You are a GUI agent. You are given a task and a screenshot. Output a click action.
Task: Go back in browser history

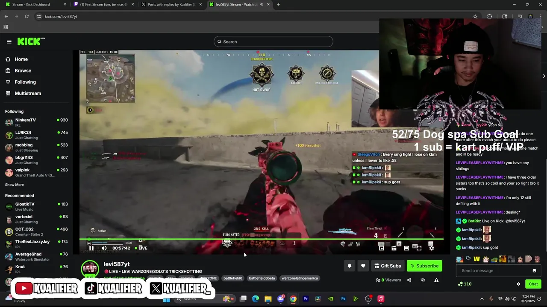(x=6, y=16)
